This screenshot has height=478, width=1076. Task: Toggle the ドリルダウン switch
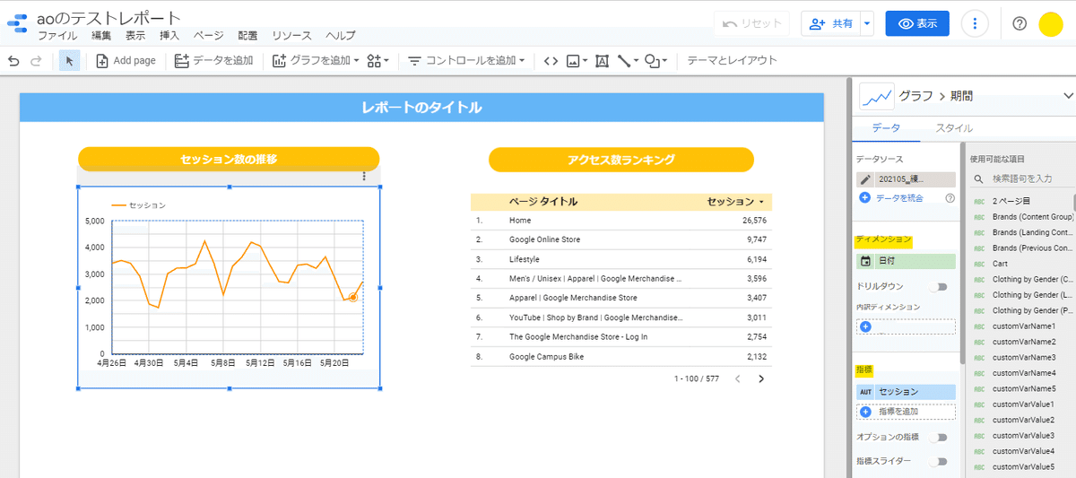tap(939, 286)
